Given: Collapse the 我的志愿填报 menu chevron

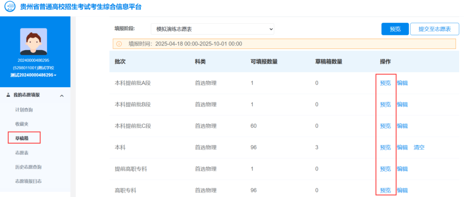Looking at the screenshot, I should (61, 96).
